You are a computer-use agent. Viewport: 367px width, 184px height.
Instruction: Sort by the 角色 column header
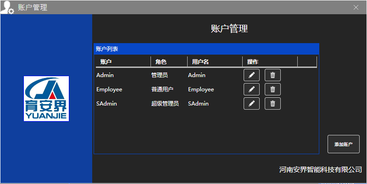point(161,61)
